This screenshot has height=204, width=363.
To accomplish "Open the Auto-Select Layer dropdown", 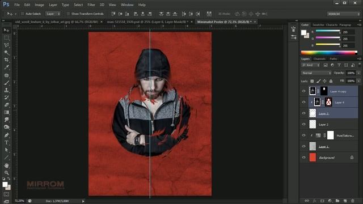I will point(53,14).
